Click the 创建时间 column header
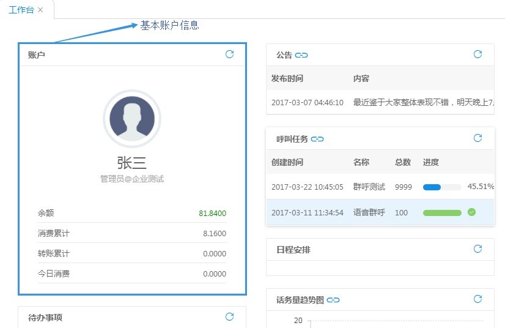 pyautogui.click(x=287, y=162)
